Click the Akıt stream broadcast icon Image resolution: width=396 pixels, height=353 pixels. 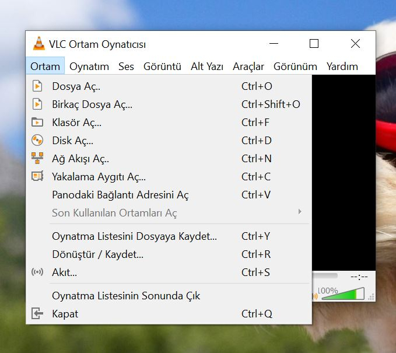[x=37, y=272]
